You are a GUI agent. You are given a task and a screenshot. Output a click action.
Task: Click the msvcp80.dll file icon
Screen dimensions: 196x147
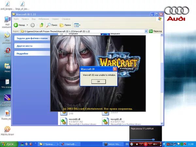tap(106, 122)
